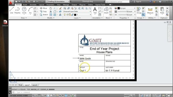The height and width of the screenshot is (97, 173).
Task: Click the Scale icon in Modify panel
Action: [x=51, y=15]
